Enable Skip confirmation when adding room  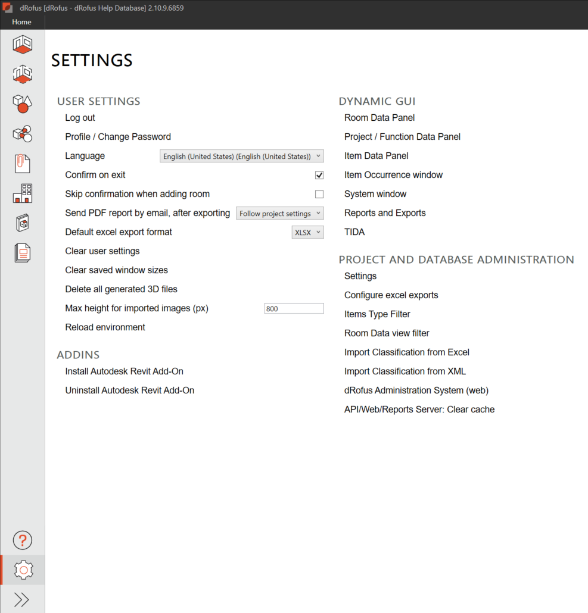319,194
